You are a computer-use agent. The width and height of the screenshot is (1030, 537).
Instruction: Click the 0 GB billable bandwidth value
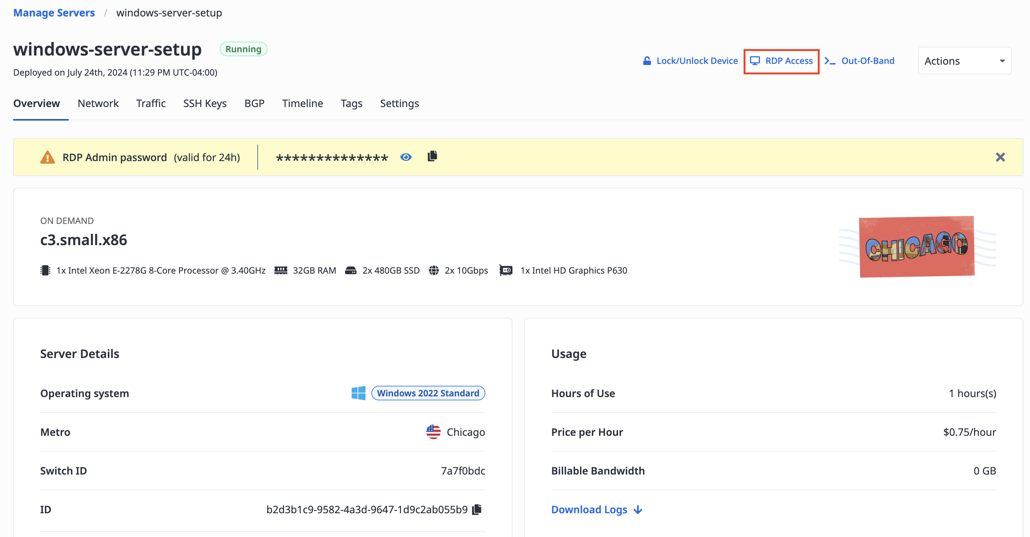coord(984,471)
